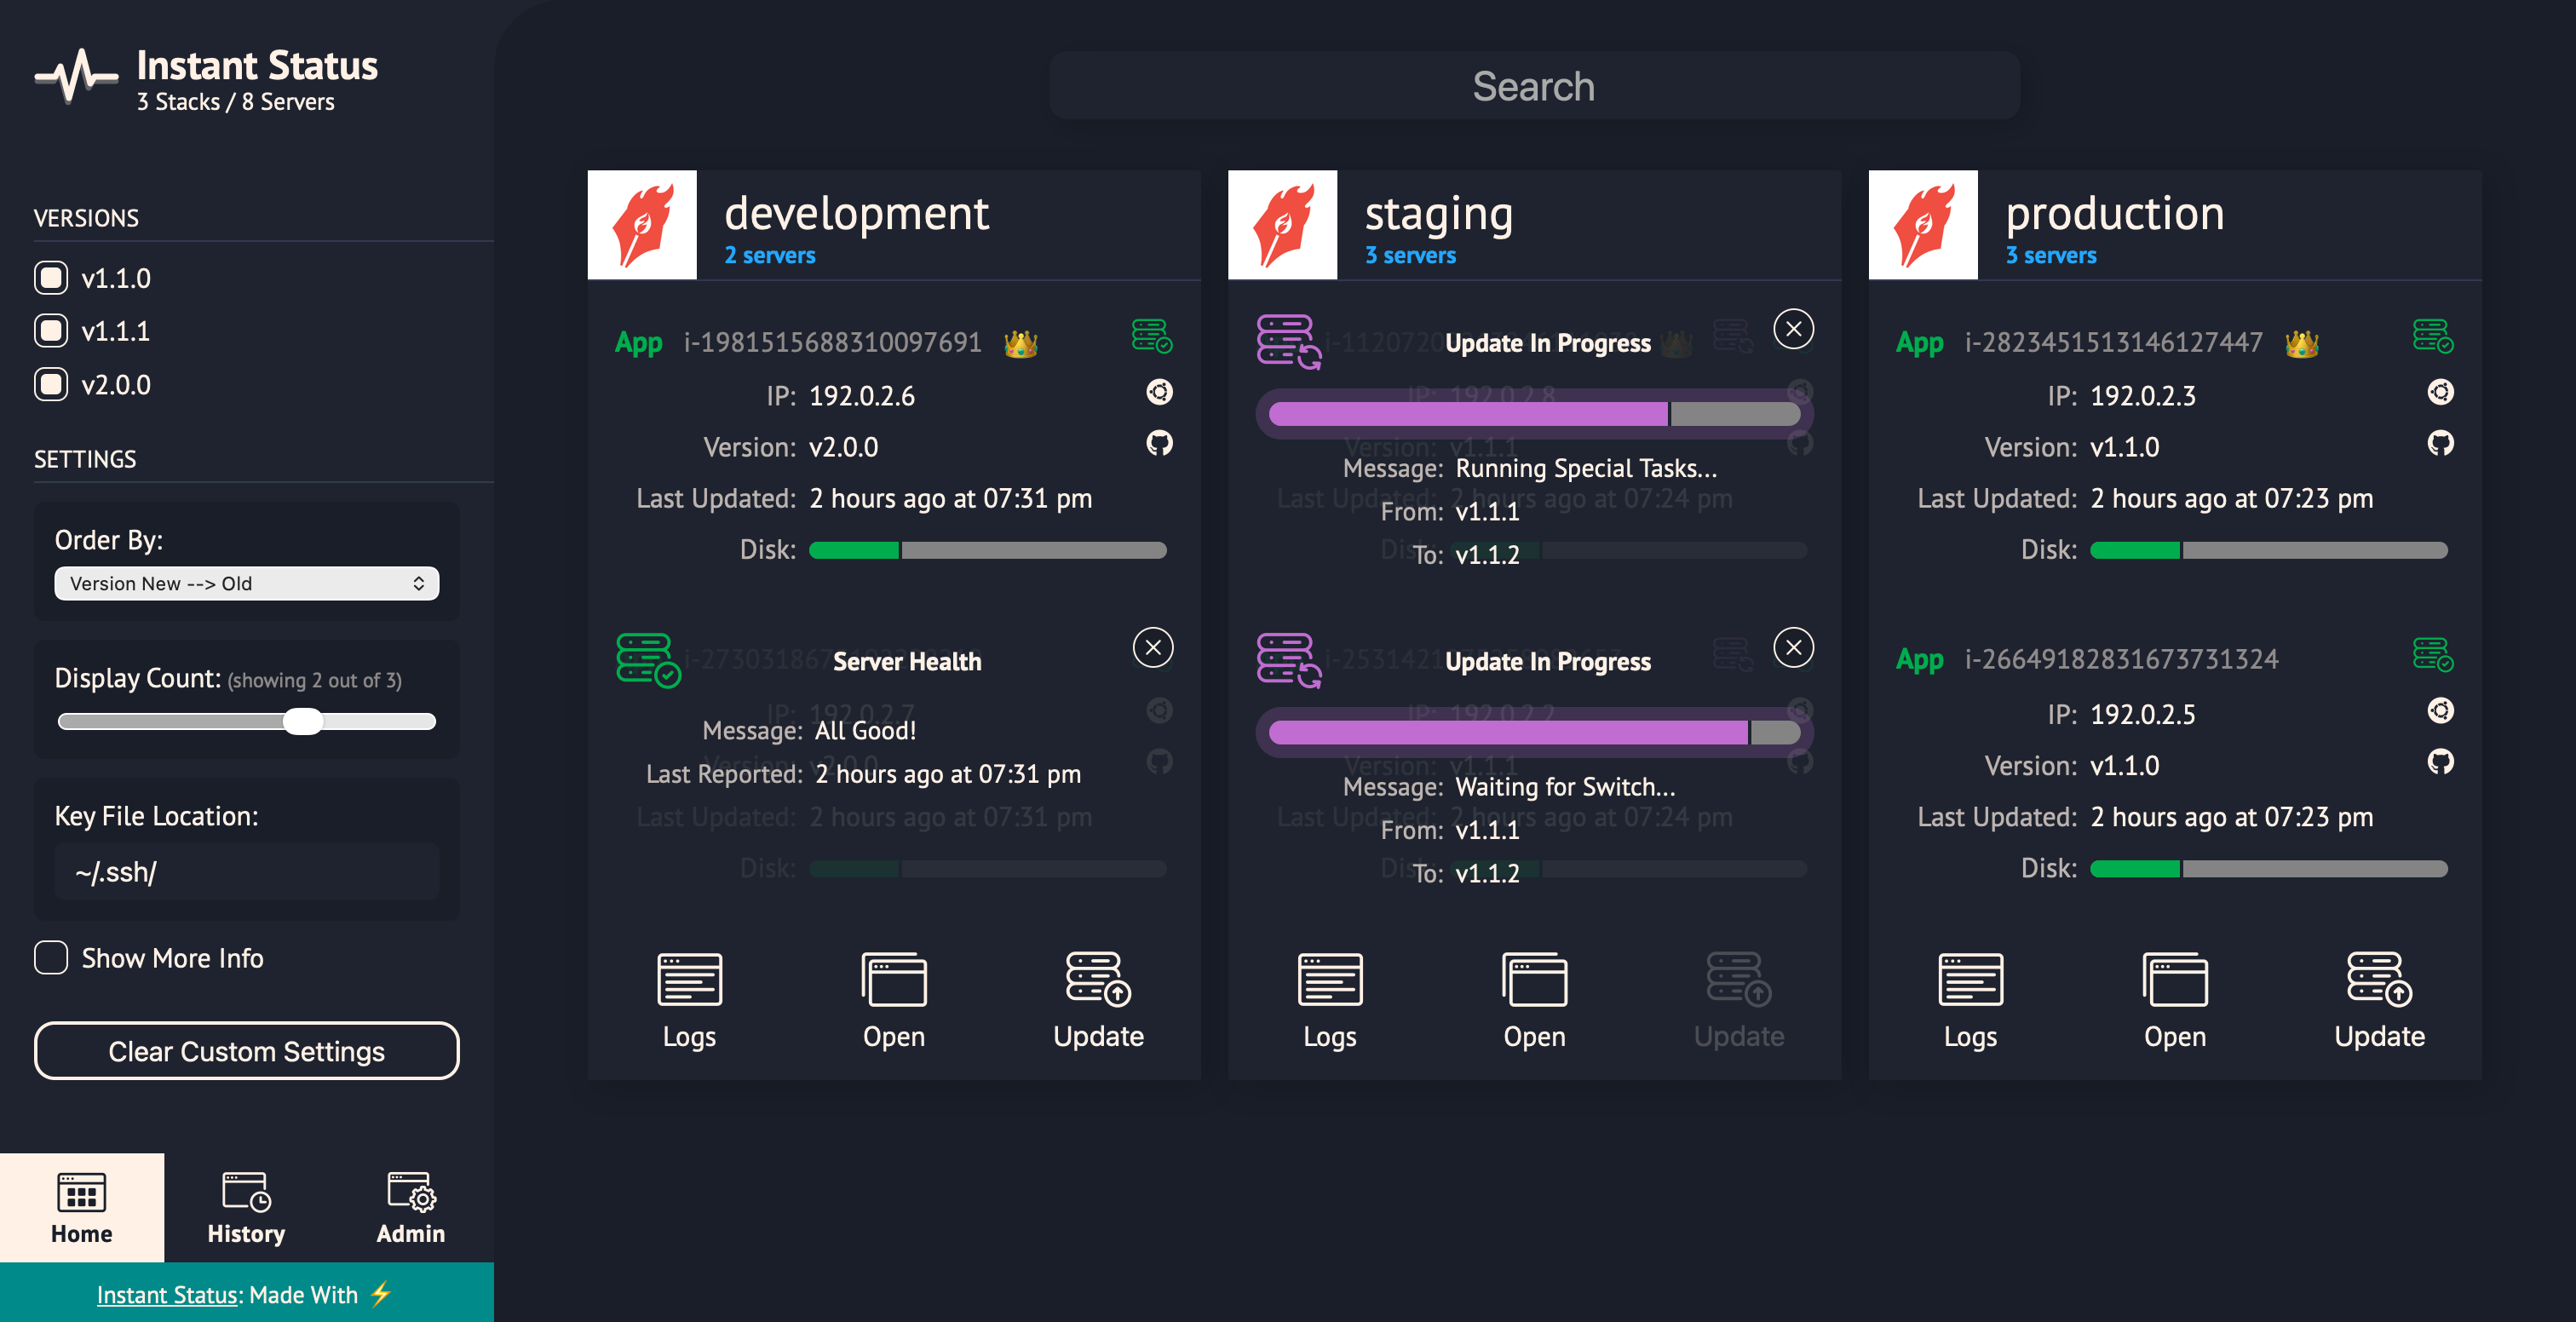Adjust the Display Count slider

(x=302, y=721)
